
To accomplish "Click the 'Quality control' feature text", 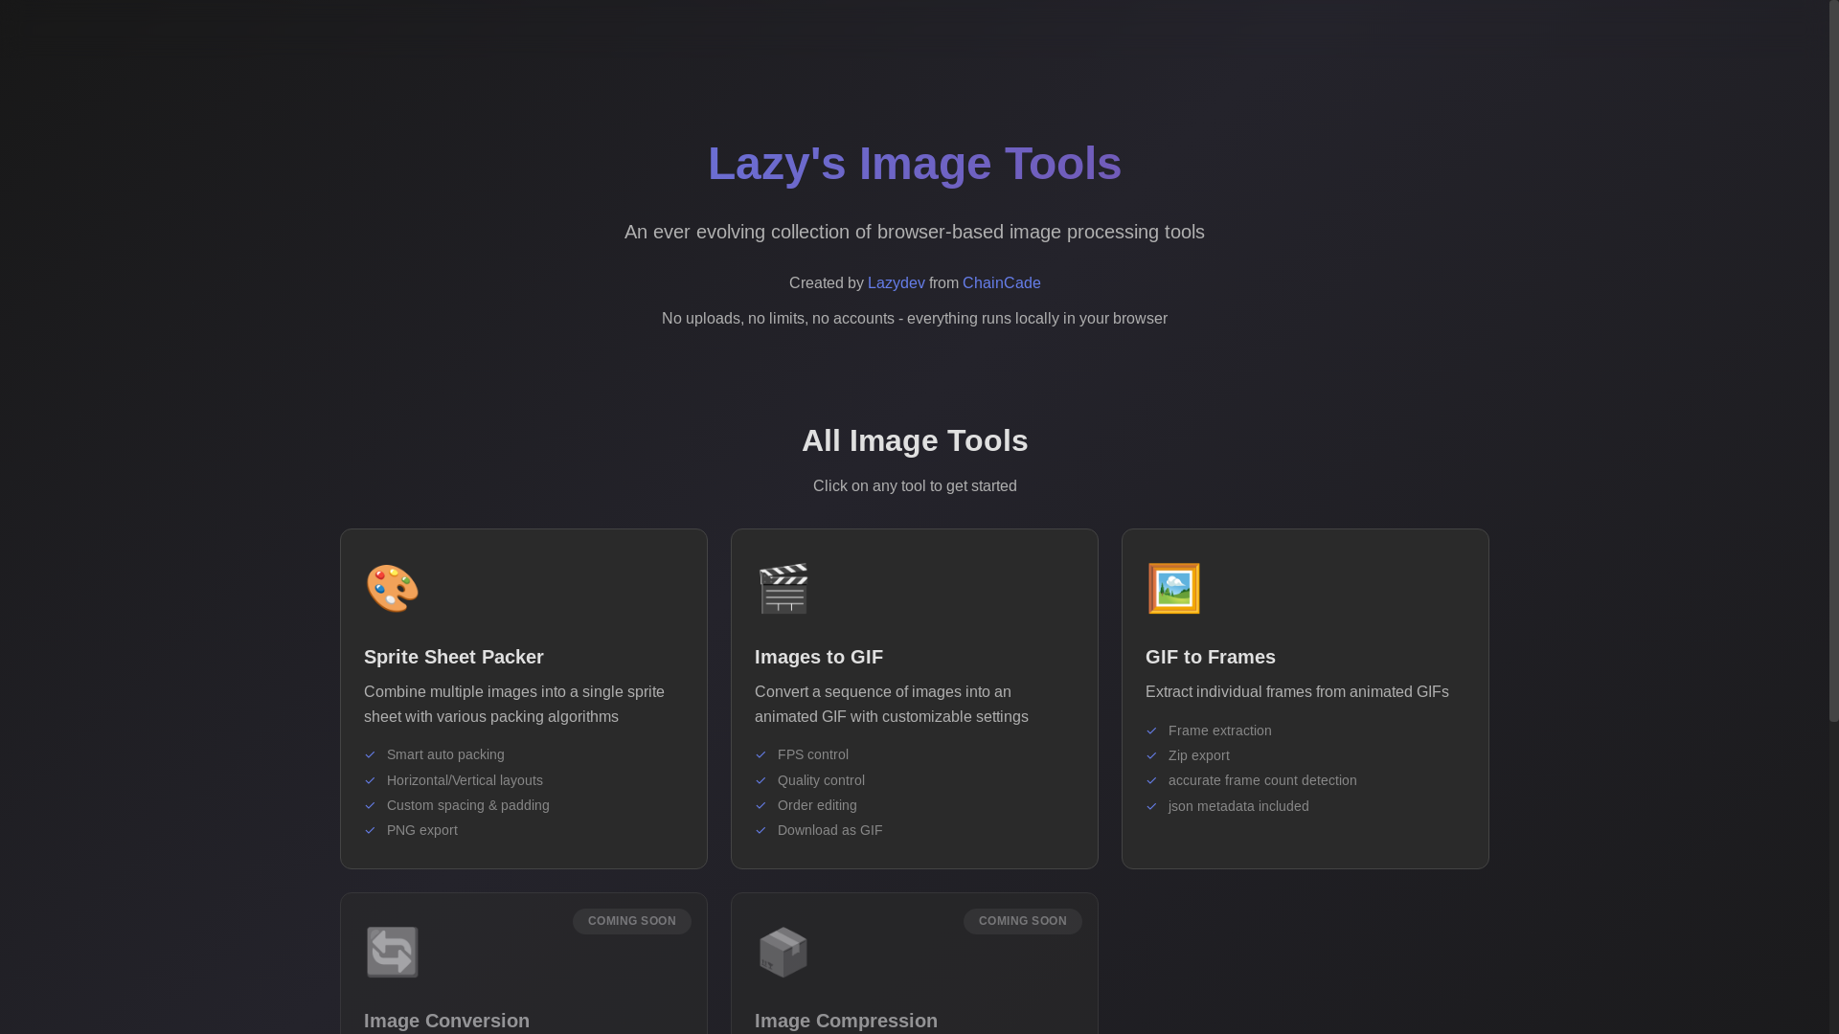I will tap(821, 780).
